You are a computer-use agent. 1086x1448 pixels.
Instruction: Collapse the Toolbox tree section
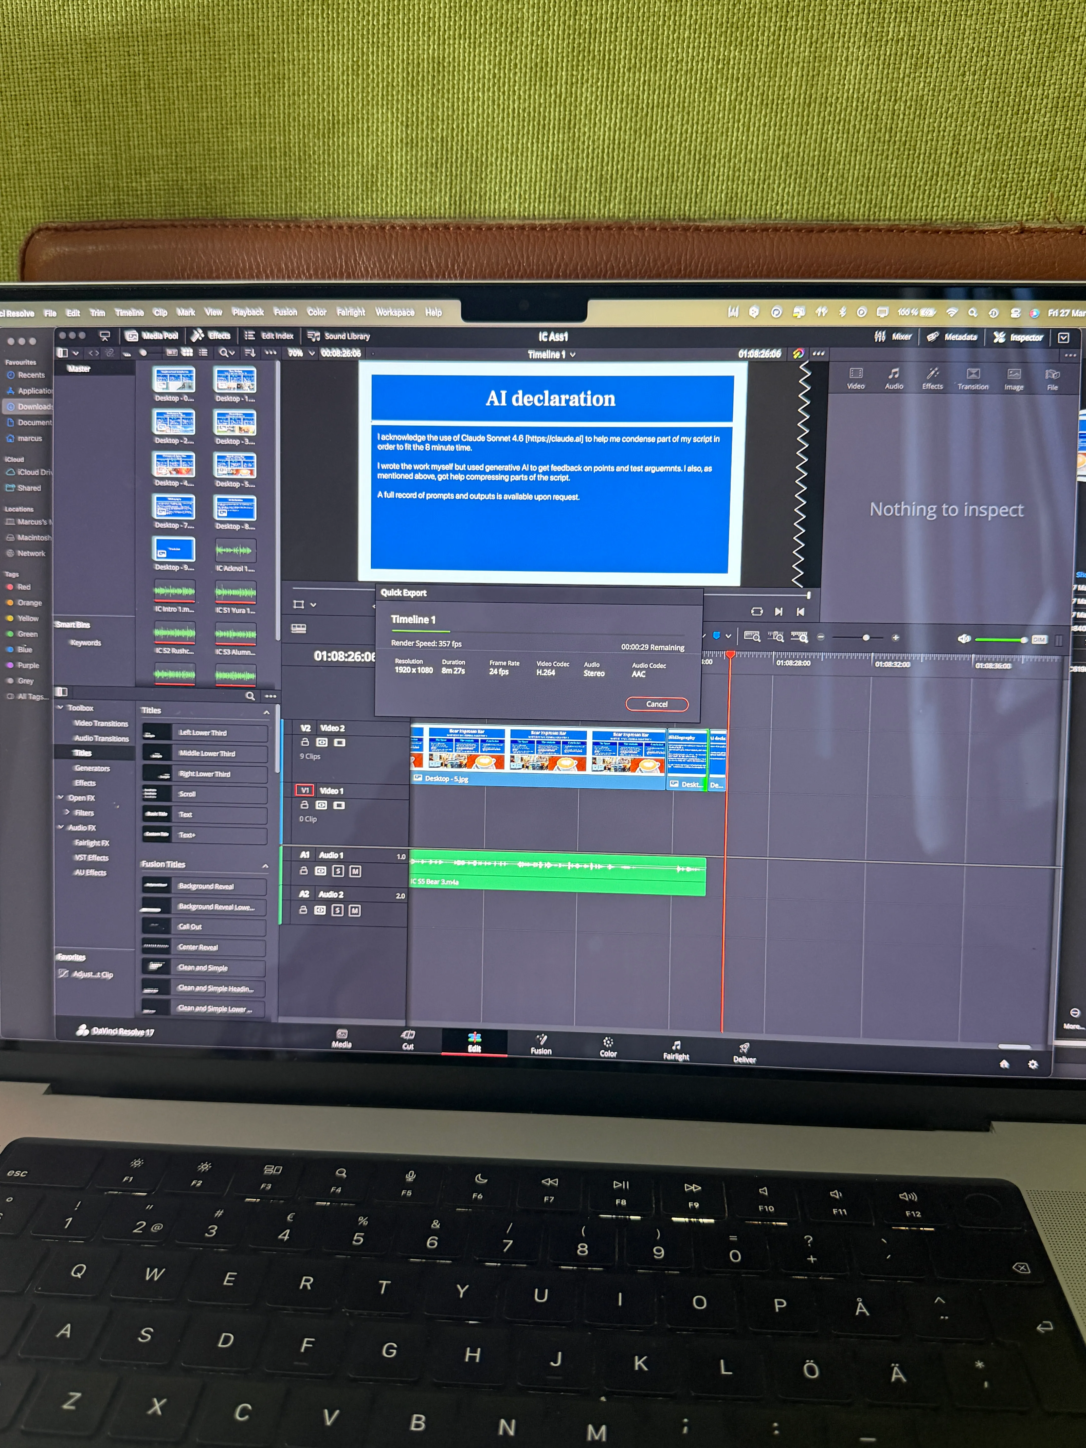point(60,708)
